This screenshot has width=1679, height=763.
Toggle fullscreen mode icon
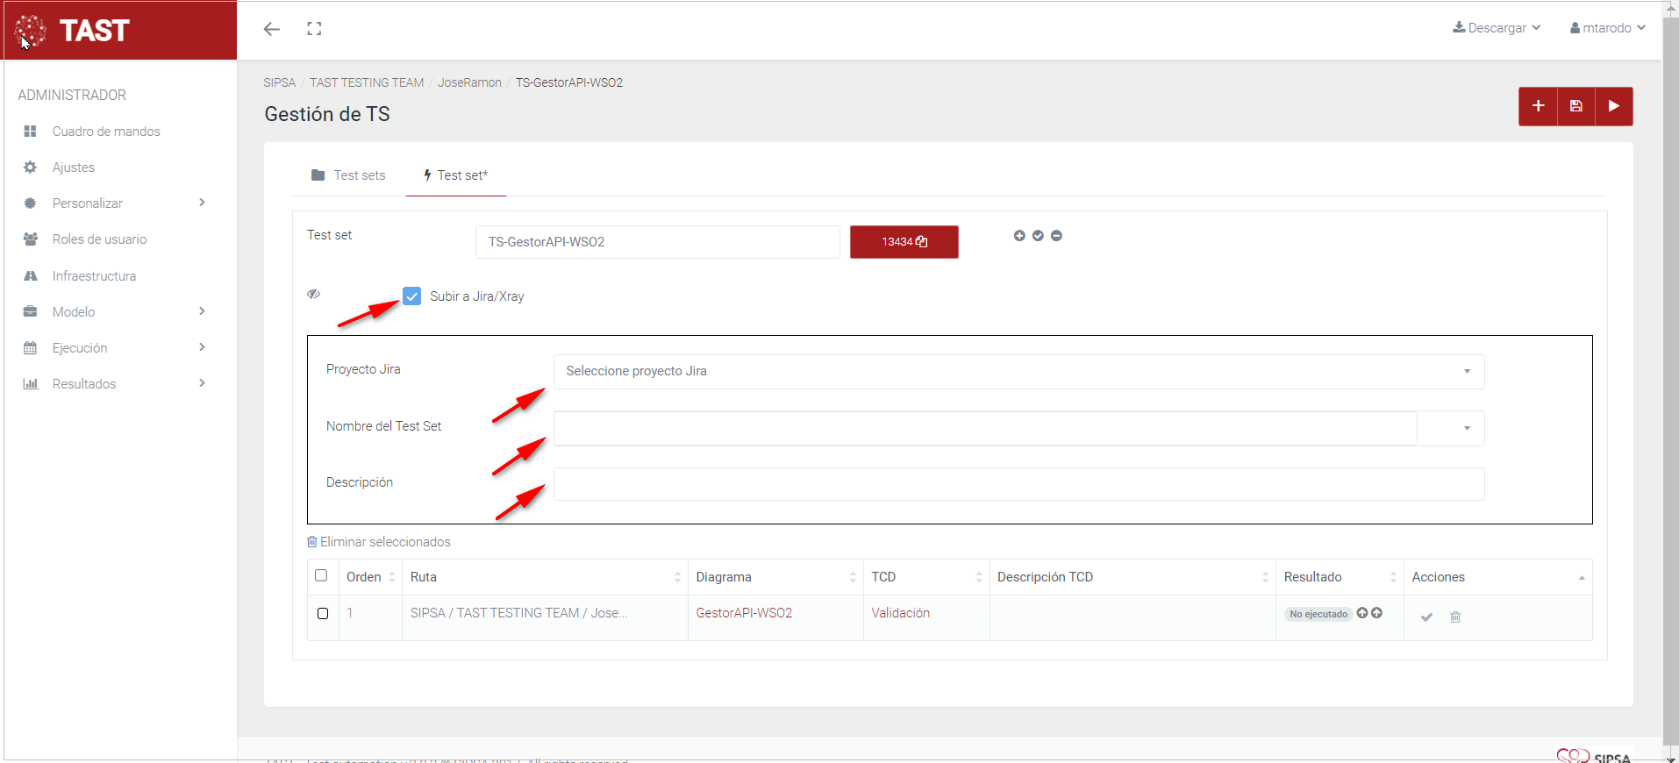click(x=314, y=29)
